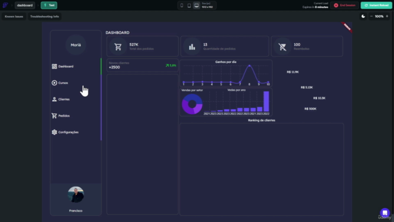Click the Moriá logo circle

click(x=76, y=45)
